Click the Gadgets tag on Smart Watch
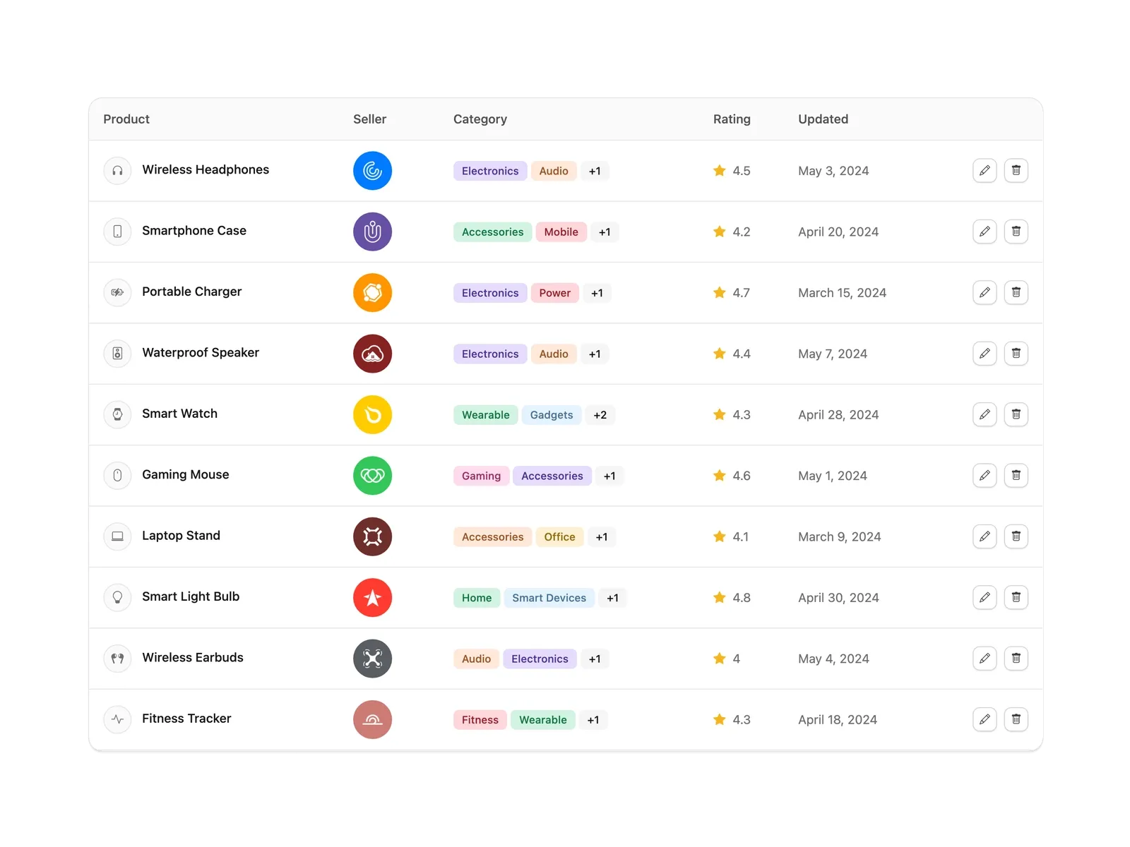The height and width of the screenshot is (847, 1130). (x=552, y=415)
